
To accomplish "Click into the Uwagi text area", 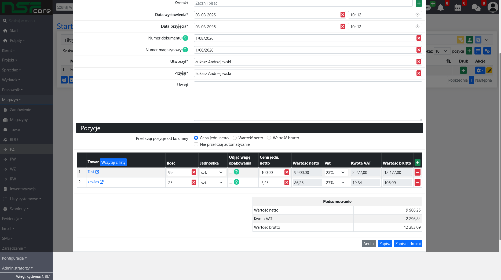I will pyautogui.click(x=308, y=101).
